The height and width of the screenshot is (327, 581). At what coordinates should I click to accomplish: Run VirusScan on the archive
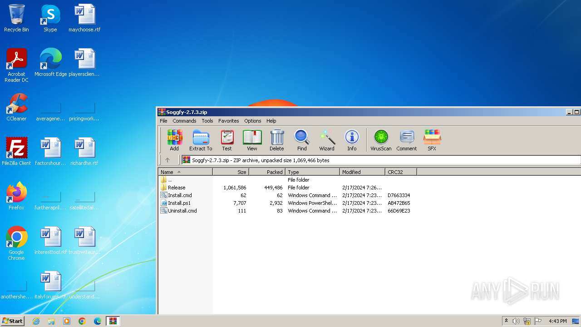tap(381, 140)
